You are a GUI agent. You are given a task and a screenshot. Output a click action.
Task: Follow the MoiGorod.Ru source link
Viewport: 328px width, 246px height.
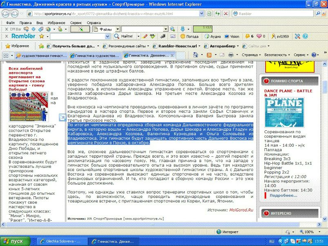coord(241,210)
